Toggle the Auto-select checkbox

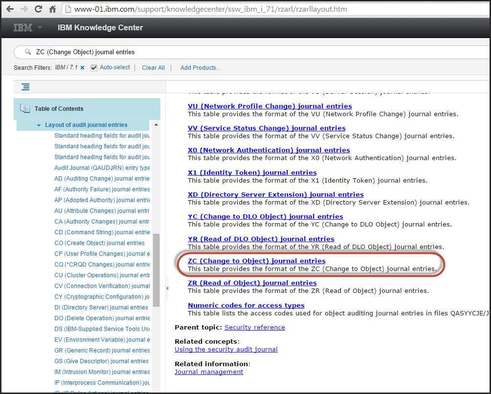click(93, 67)
